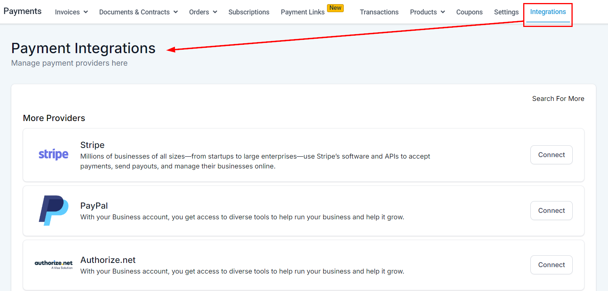Open the Payment Links tab
The image size is (608, 291).
coord(303,12)
